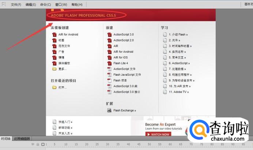The image size is (253, 150).
Task: Open the '10. 为 AIR 发布' learning link
Action: 180,86
